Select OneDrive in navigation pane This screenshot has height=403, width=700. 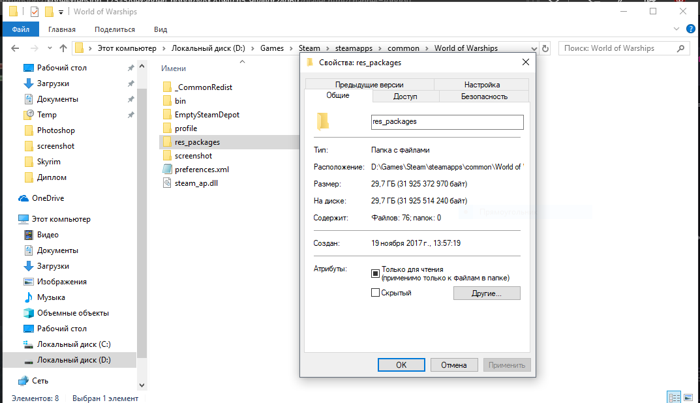click(48, 198)
